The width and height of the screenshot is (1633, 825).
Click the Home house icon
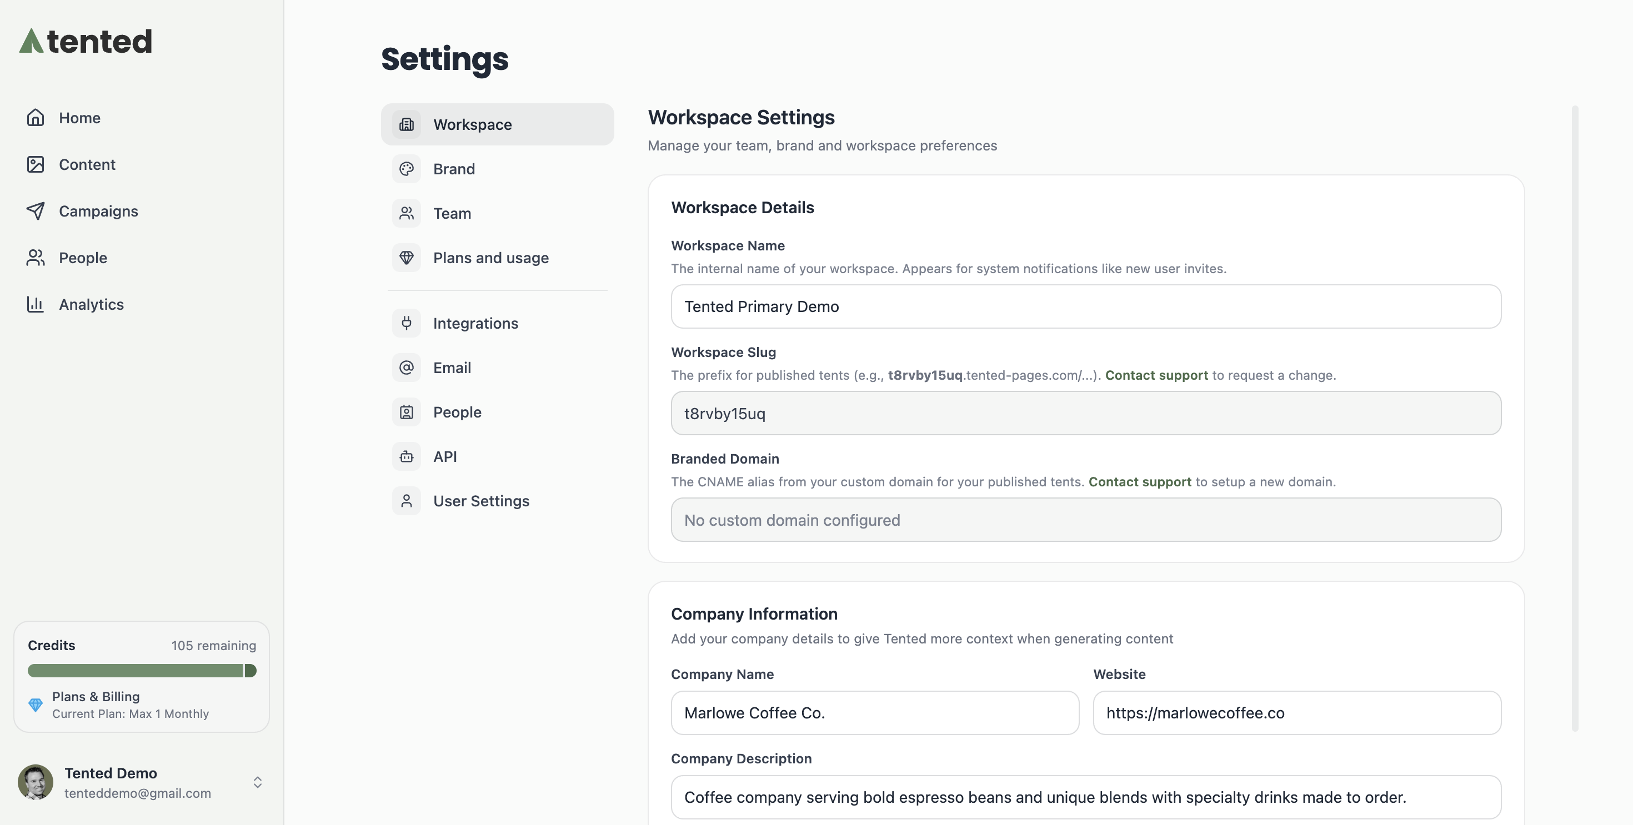click(x=36, y=118)
